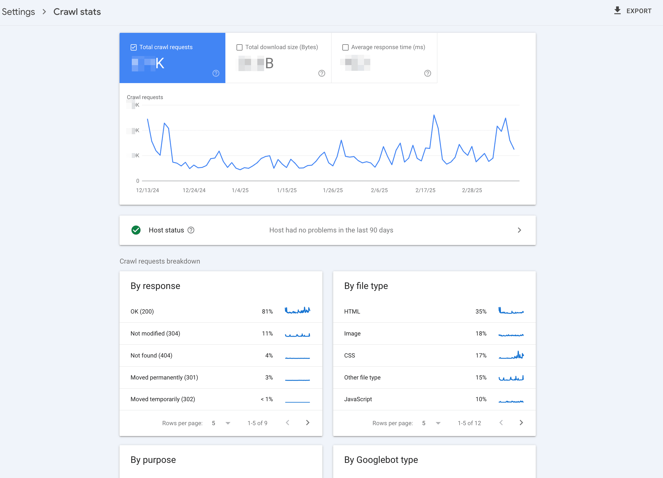
Task: Uncheck Total crawl requests checkbox
Action: (134, 47)
